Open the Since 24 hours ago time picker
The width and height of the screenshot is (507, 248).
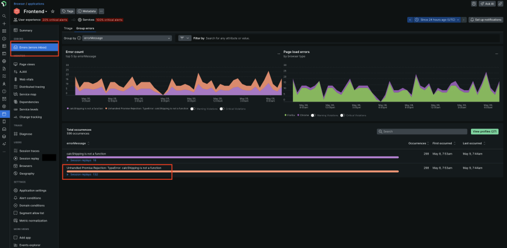point(437,20)
